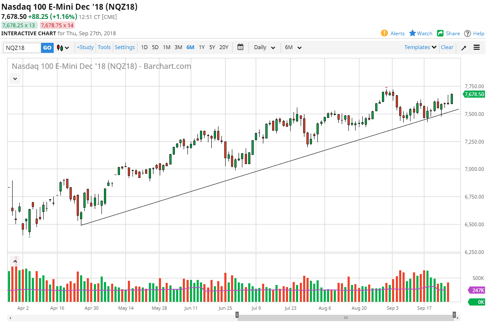Click the Clear link to remove studies
The height and width of the screenshot is (324, 491).
(x=447, y=47)
